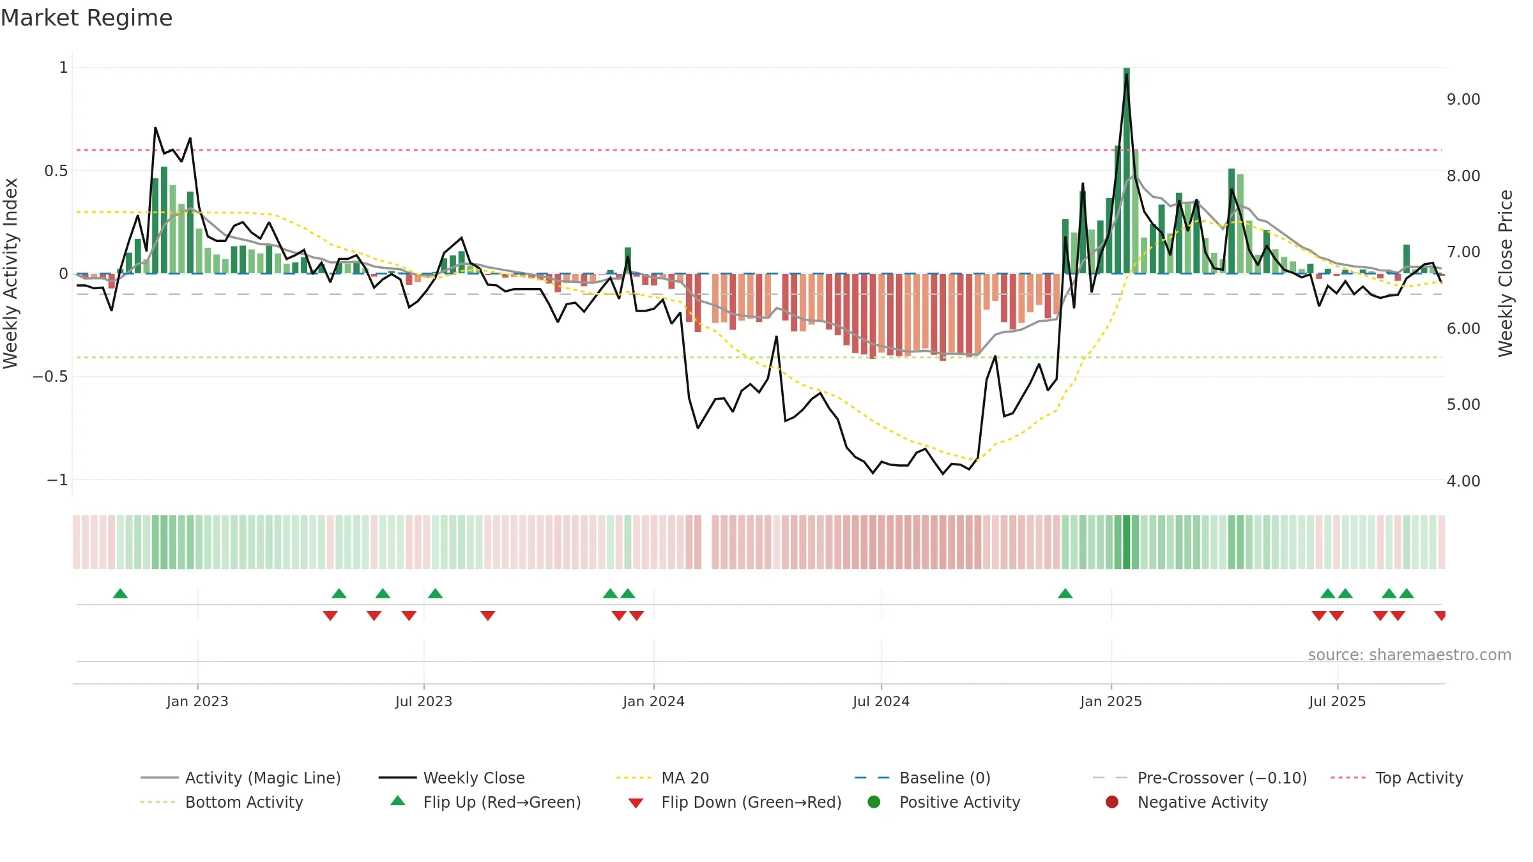Select the lone flip-down marker after Jul 2023
Screen dimensions: 1533x862
[x=487, y=616]
